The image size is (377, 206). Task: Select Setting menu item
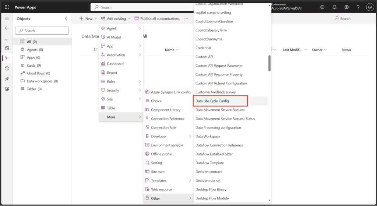(x=168, y=163)
